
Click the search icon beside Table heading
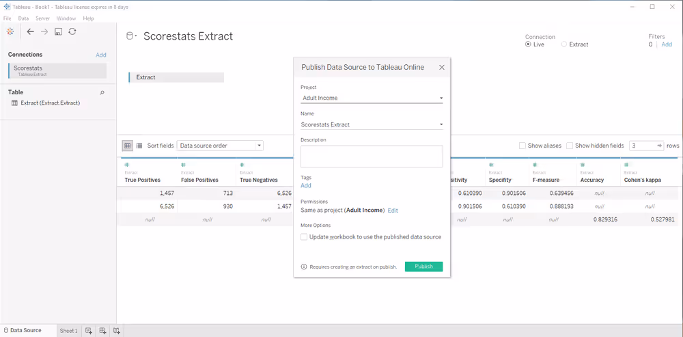point(102,92)
